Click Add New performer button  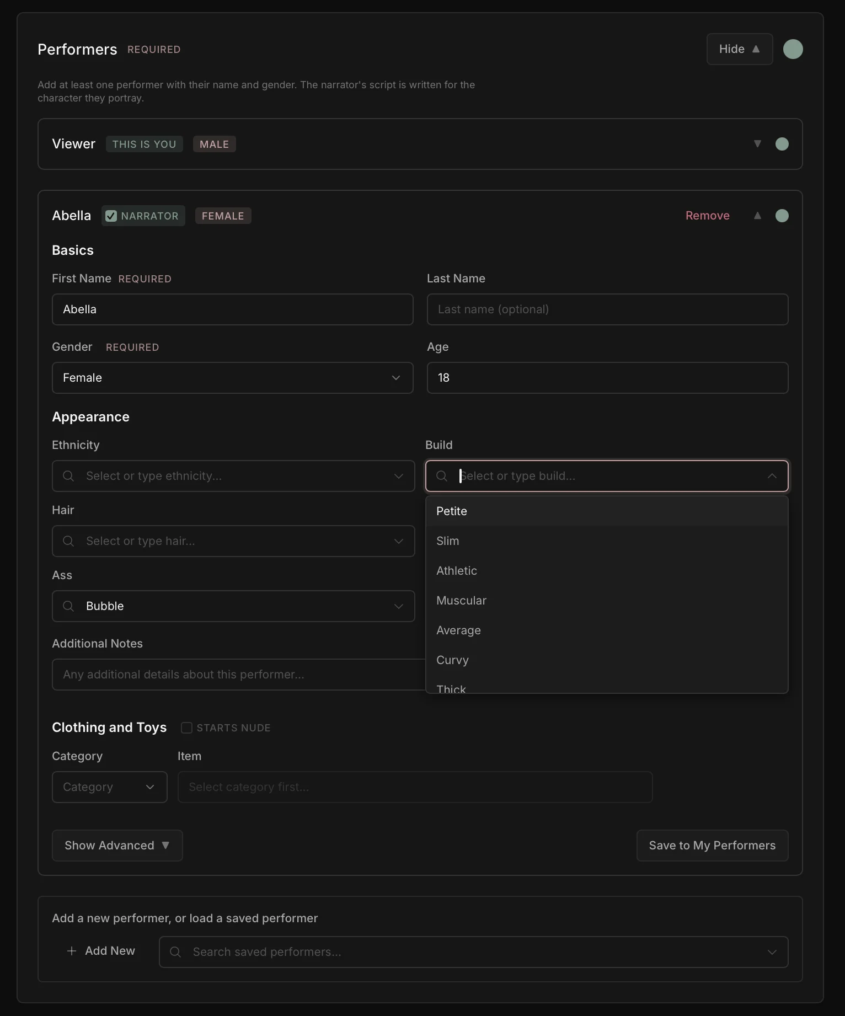(101, 951)
